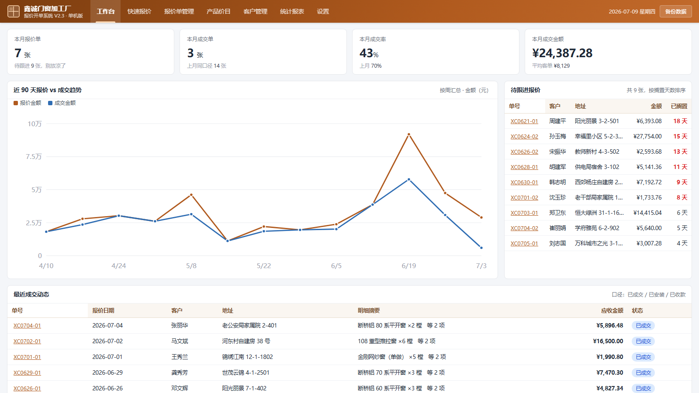Toggle the 报价金额 legend swatch

16,103
